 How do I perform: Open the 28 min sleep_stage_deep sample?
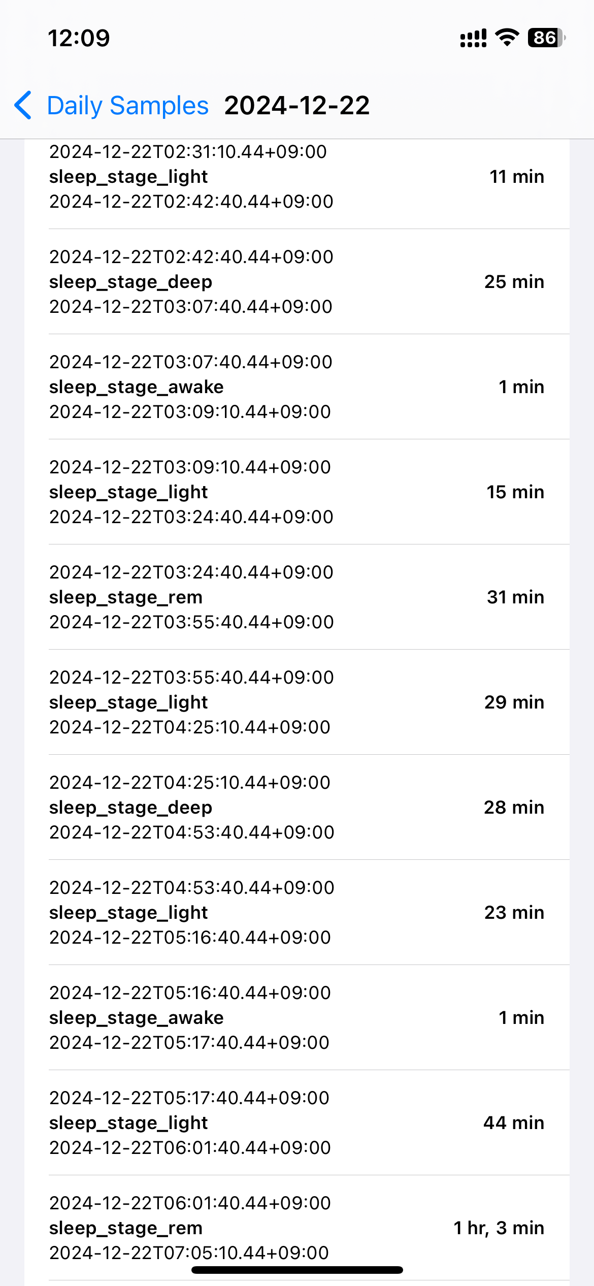296,808
